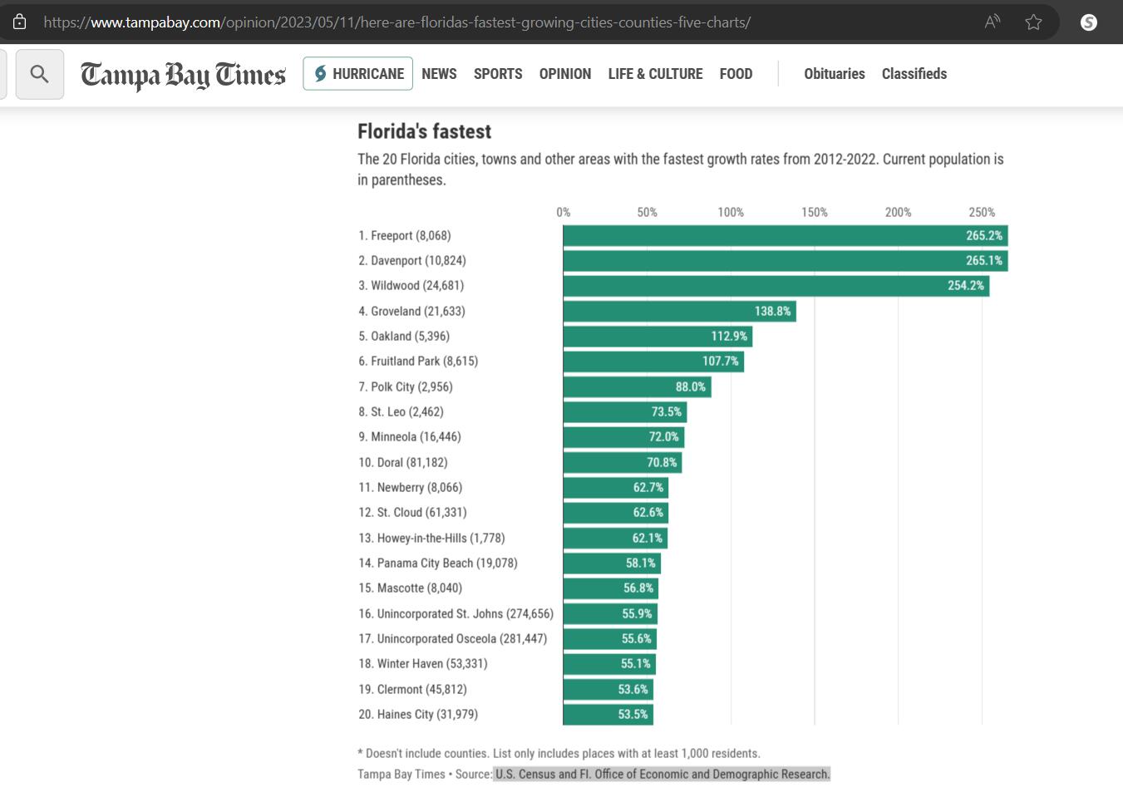Click the highlighted U.S. Census source text
Viewport: 1123px width, 807px height.
point(662,775)
